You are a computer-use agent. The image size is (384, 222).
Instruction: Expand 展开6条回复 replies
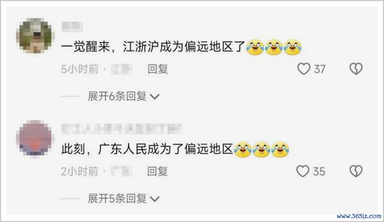coord(117,96)
